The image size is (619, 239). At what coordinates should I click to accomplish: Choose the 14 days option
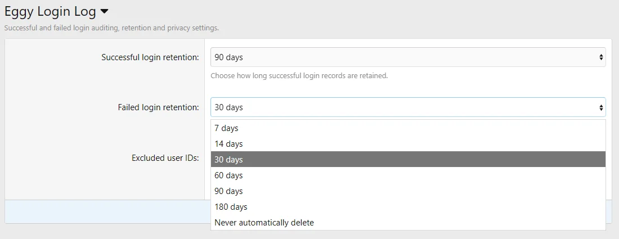(x=408, y=144)
